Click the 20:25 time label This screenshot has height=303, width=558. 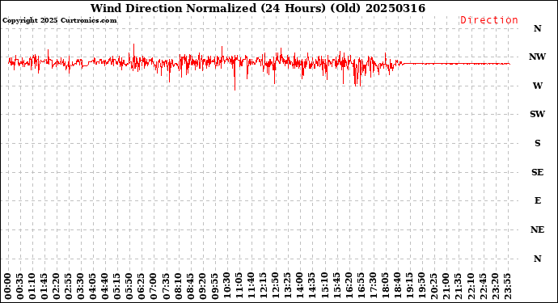click(x=434, y=286)
